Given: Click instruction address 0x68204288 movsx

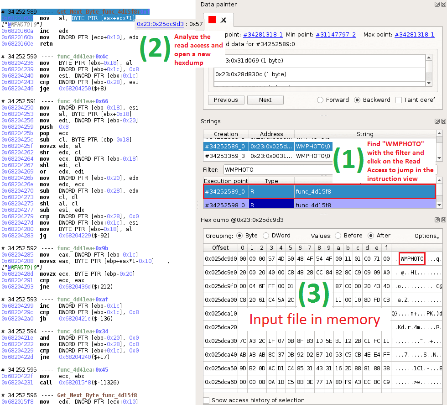Looking at the screenshot, I should 17,261.
